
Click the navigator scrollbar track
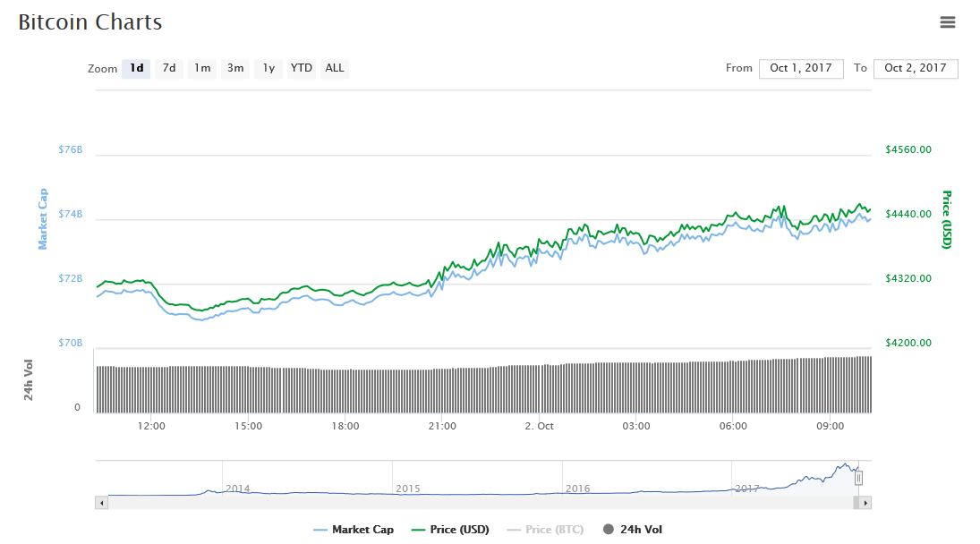coord(480,503)
